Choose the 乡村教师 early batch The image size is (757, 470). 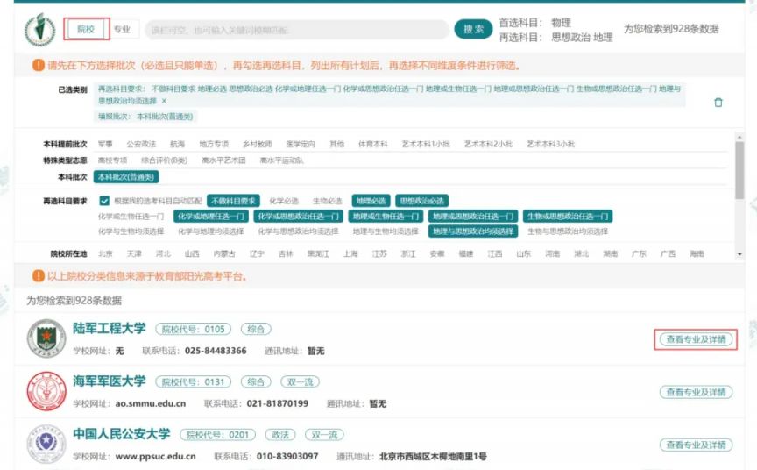258,144
